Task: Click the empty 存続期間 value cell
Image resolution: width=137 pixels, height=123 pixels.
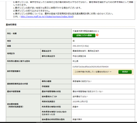Action: click(103, 86)
